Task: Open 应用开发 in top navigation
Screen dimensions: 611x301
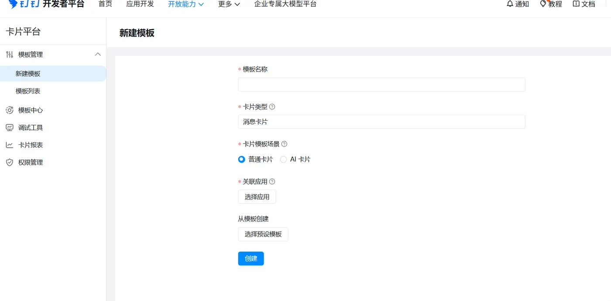Action: coord(140,4)
